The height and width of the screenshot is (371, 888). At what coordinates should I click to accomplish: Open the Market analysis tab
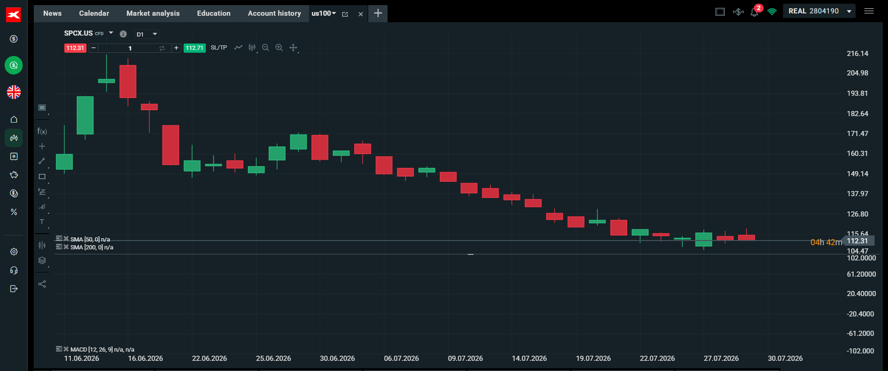(153, 13)
